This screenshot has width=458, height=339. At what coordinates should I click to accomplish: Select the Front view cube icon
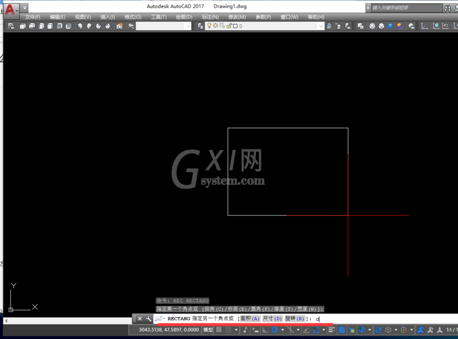coord(59,26)
